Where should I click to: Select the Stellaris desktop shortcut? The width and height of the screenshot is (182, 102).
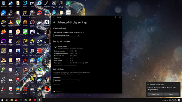[47, 71]
